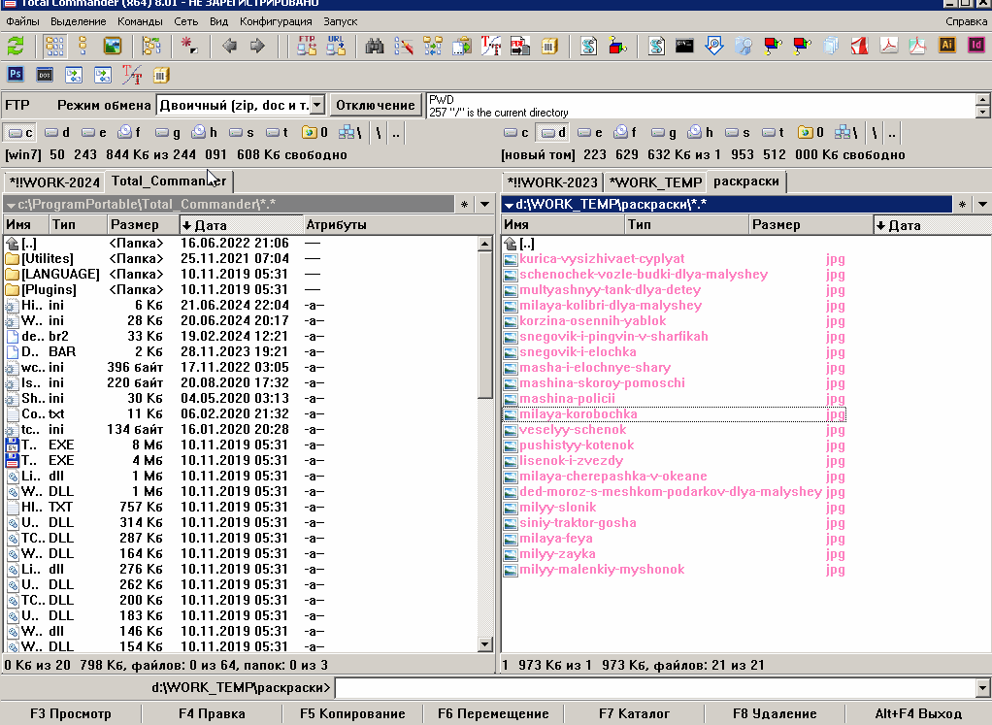The image size is (992, 725).
Task: Open the Выделение menu
Action: [x=79, y=21]
